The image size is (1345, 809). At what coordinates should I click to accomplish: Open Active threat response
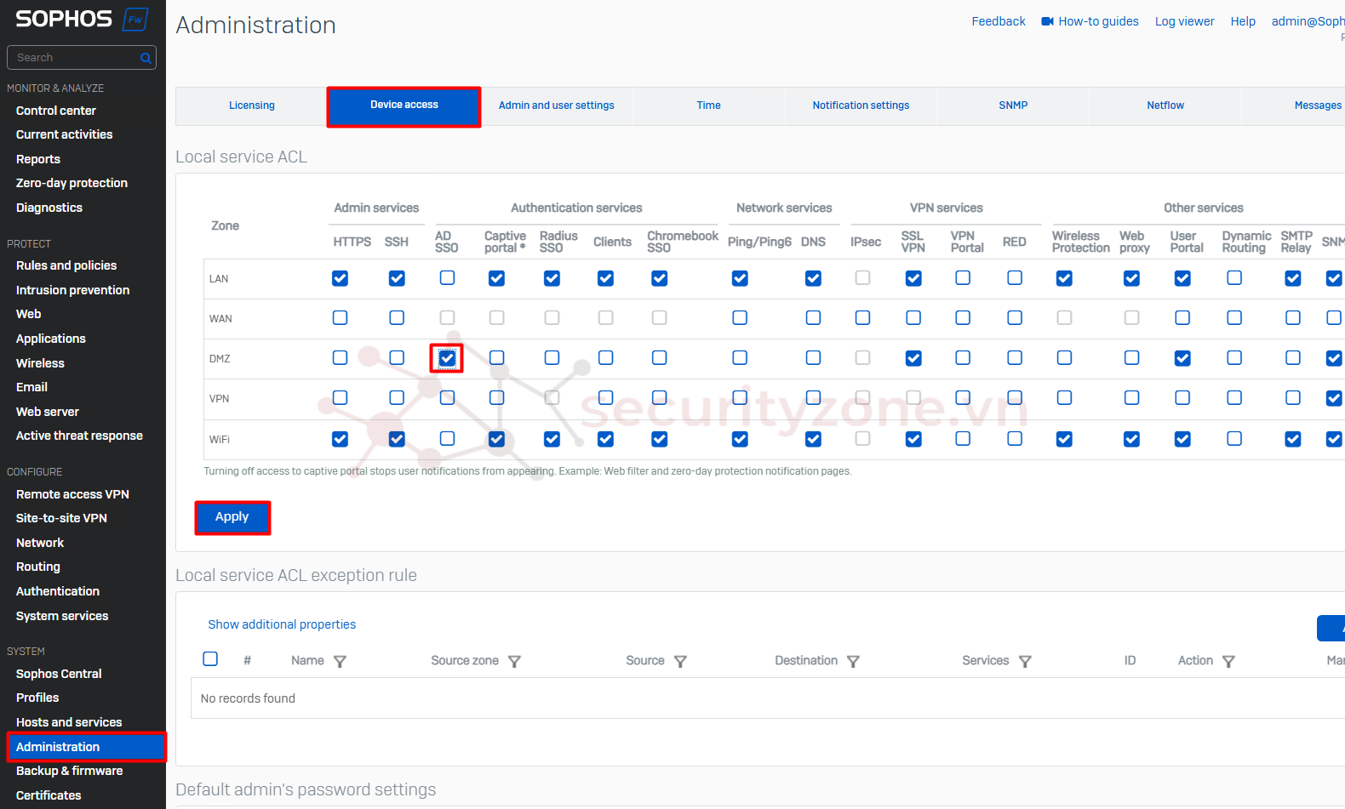[x=79, y=436]
